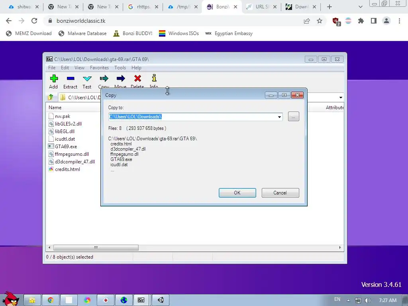Click the Angry Birds start button

(10, 299)
